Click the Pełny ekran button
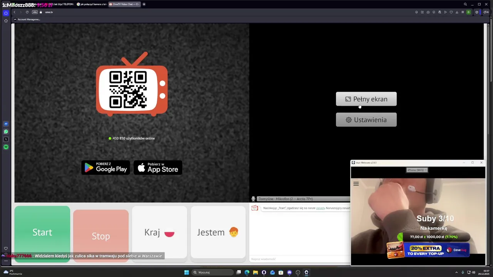 (366, 99)
